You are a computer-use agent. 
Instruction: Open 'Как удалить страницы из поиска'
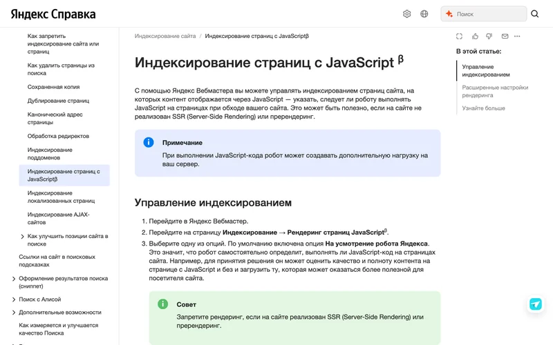[x=61, y=69]
